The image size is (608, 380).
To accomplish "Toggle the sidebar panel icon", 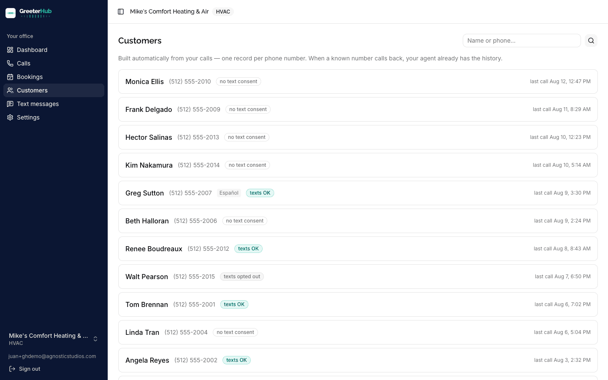I will click(121, 12).
